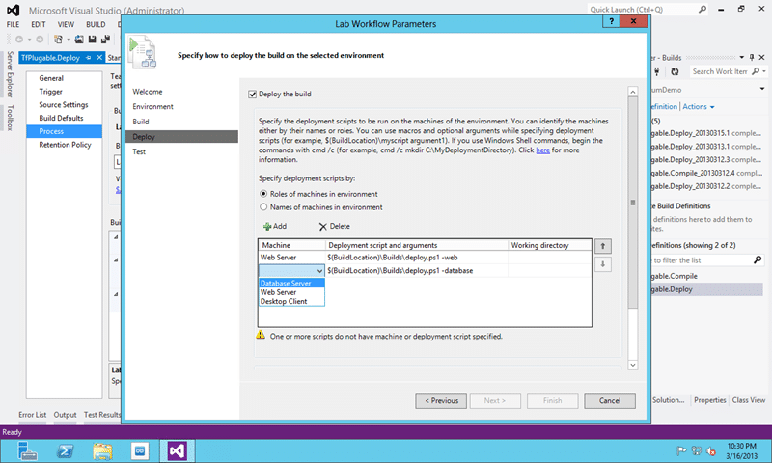Move selected script down with arrow button

pos(602,264)
